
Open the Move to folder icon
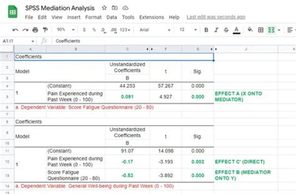115,8
